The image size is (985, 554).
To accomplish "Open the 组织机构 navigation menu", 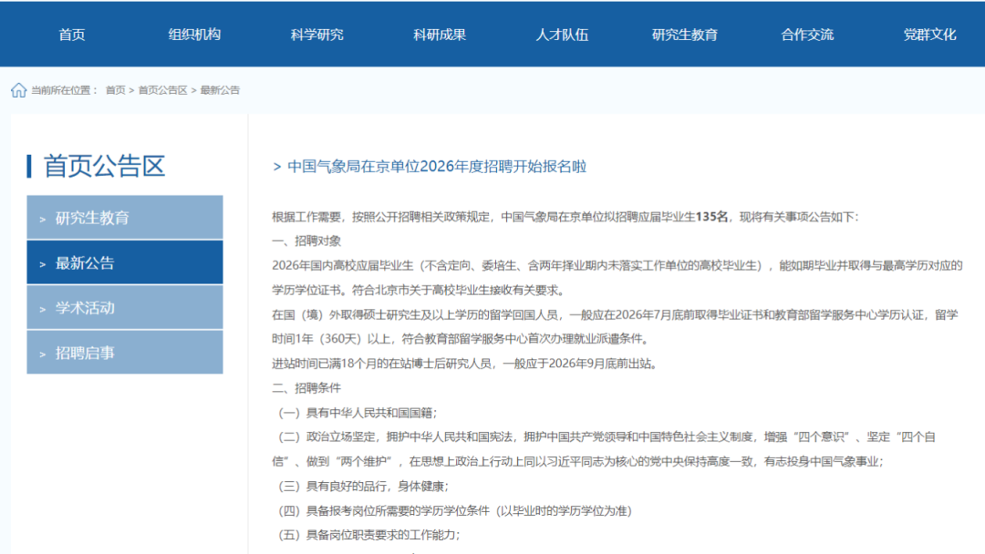I will pyautogui.click(x=194, y=35).
